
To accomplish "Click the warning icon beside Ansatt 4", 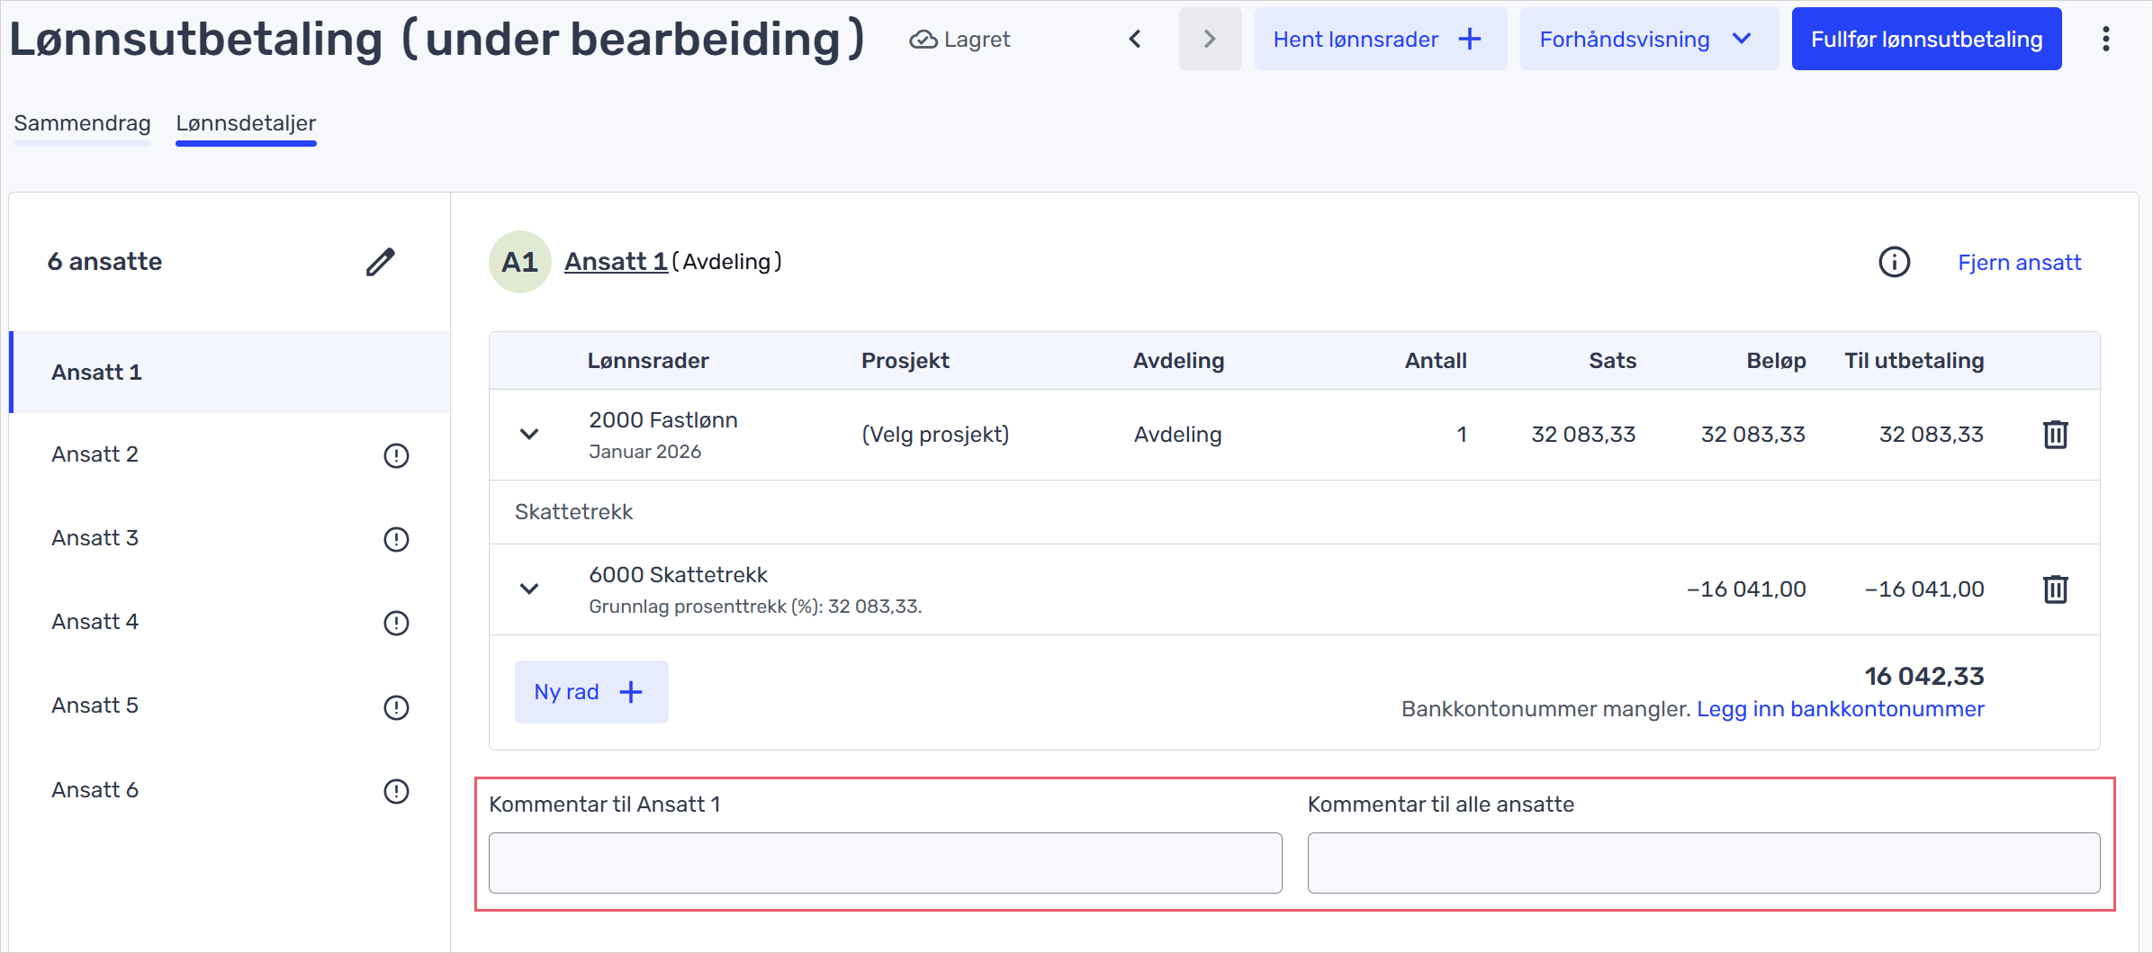I will [396, 623].
